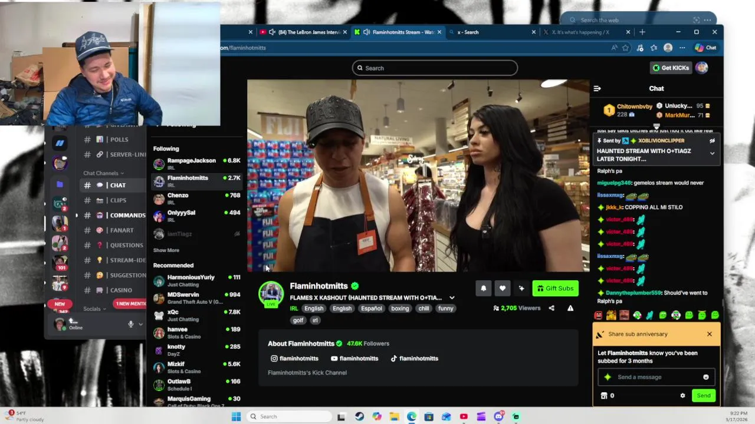755x424 pixels.
Task: Switch to the Flaminhotmitts Stream browser tab
Action: (x=398, y=32)
